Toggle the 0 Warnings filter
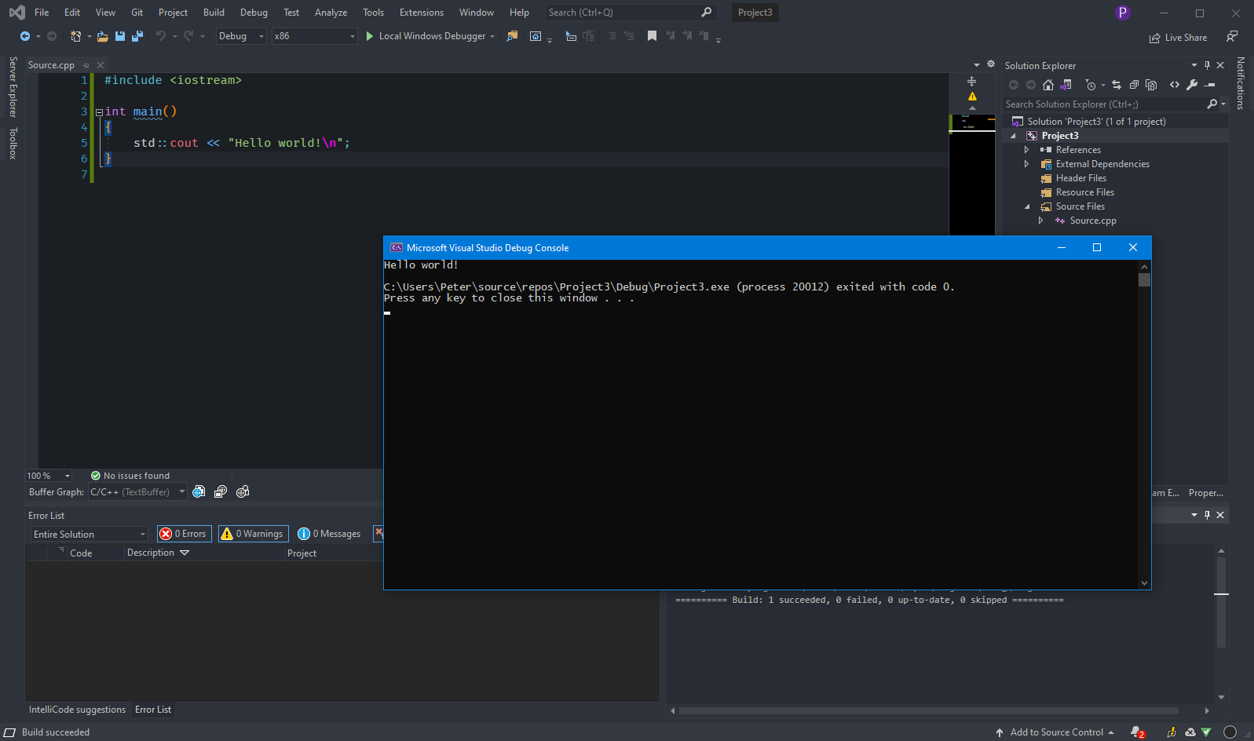Viewport: 1254px width, 741px height. click(253, 534)
